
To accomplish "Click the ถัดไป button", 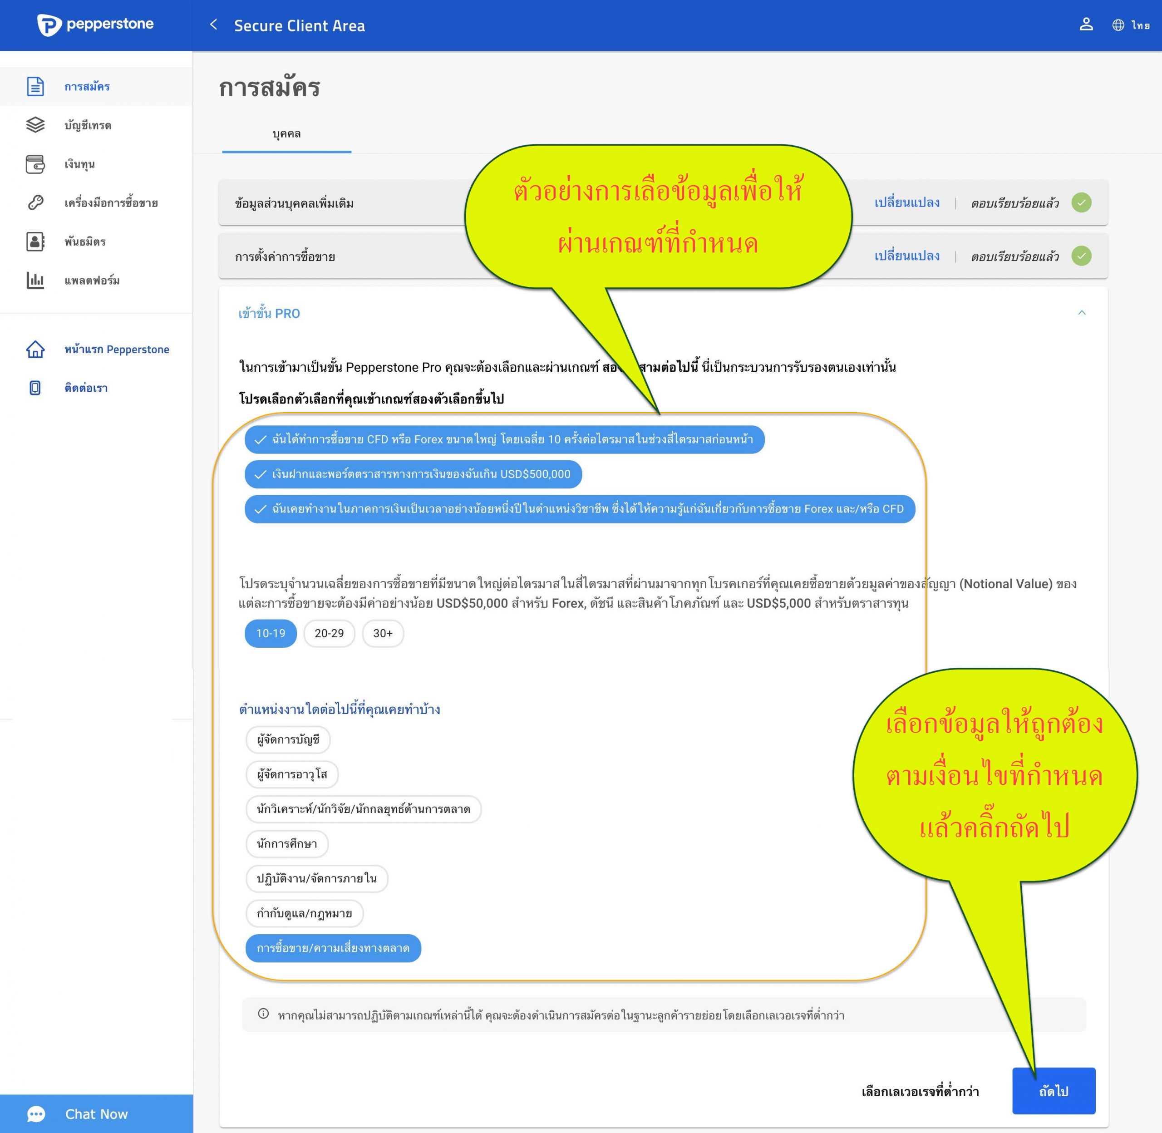I will tap(1054, 1091).
